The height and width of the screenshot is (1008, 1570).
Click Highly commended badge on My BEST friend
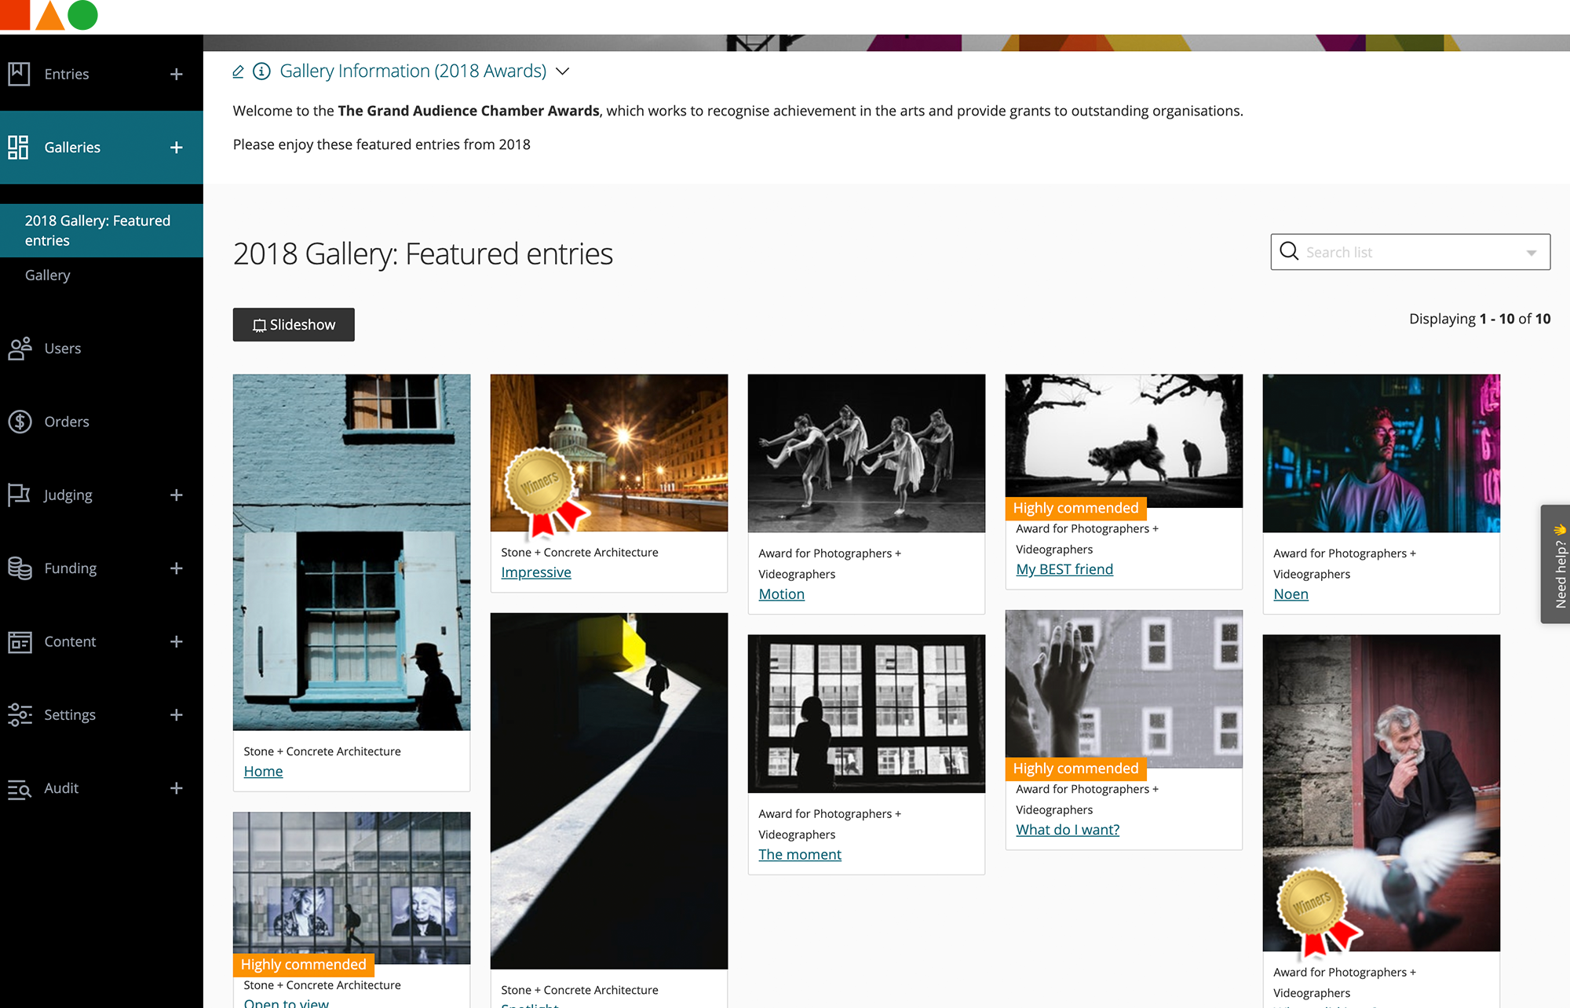coord(1075,508)
